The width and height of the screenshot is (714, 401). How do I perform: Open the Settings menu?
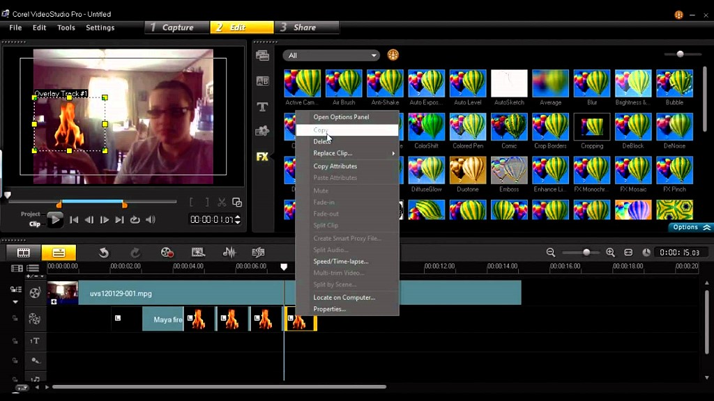[x=100, y=28]
